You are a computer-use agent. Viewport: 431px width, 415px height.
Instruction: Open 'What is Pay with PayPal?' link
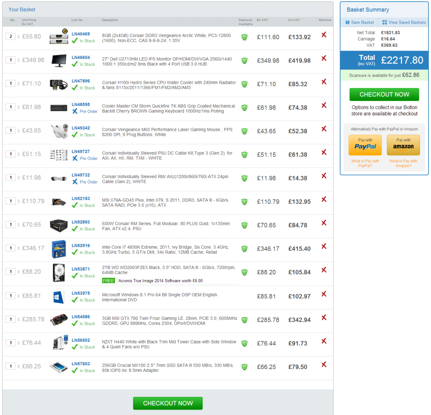(x=365, y=163)
